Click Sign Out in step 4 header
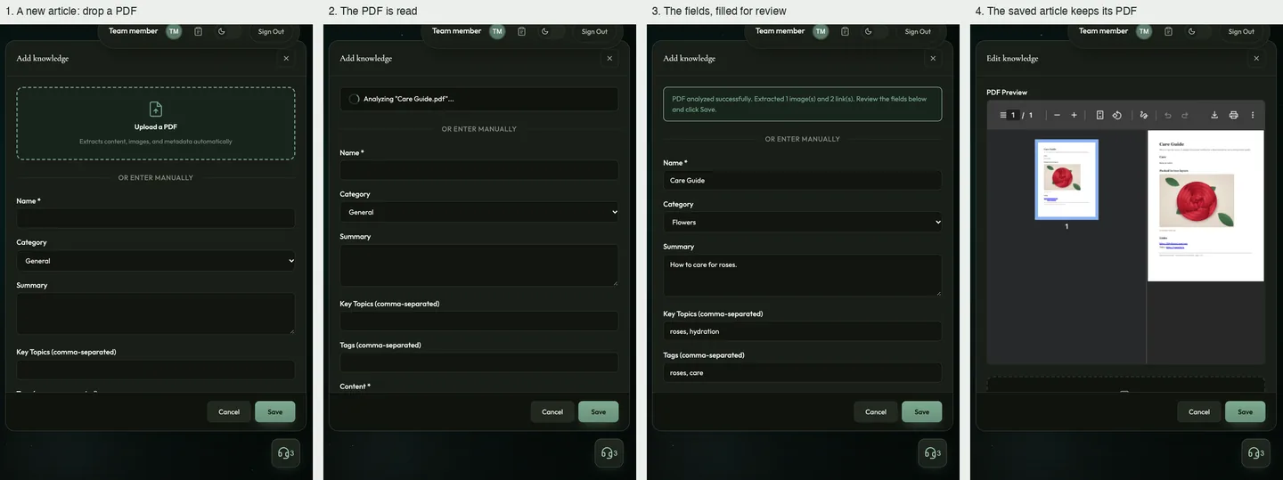 click(1241, 31)
